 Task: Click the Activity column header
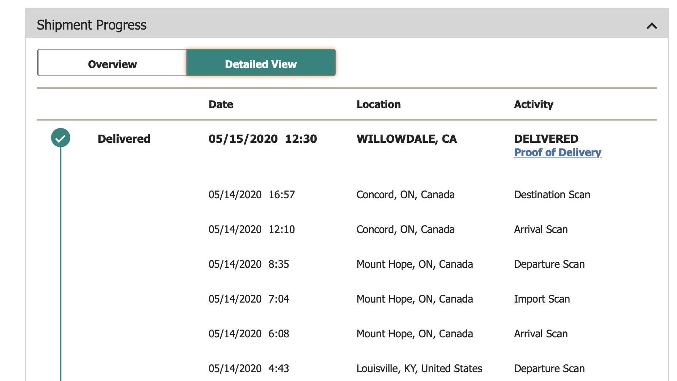(x=533, y=104)
